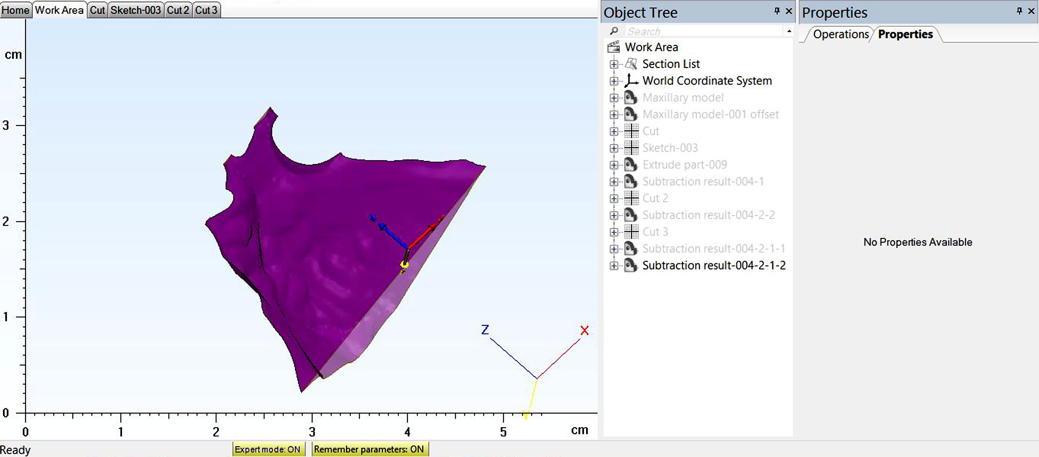Click the Object Tree search field
1039x457 pixels.
(703, 31)
